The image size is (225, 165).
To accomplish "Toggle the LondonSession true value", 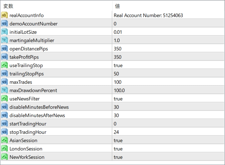I will tap(118, 149).
